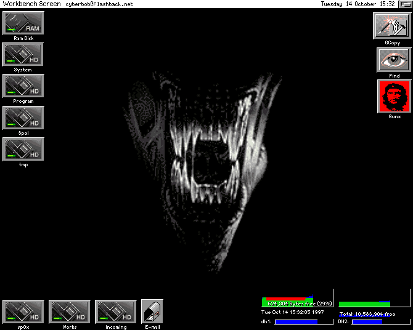413x330 pixels.
Task: Select the tmp hard drive icon
Action: pos(23,150)
